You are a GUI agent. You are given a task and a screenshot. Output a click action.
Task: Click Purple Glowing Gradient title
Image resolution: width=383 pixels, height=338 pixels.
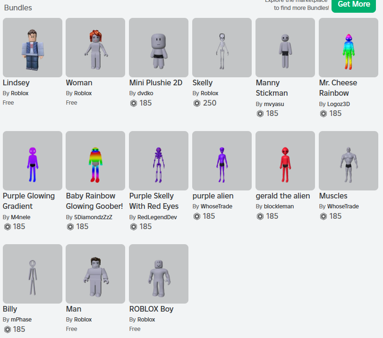29,201
